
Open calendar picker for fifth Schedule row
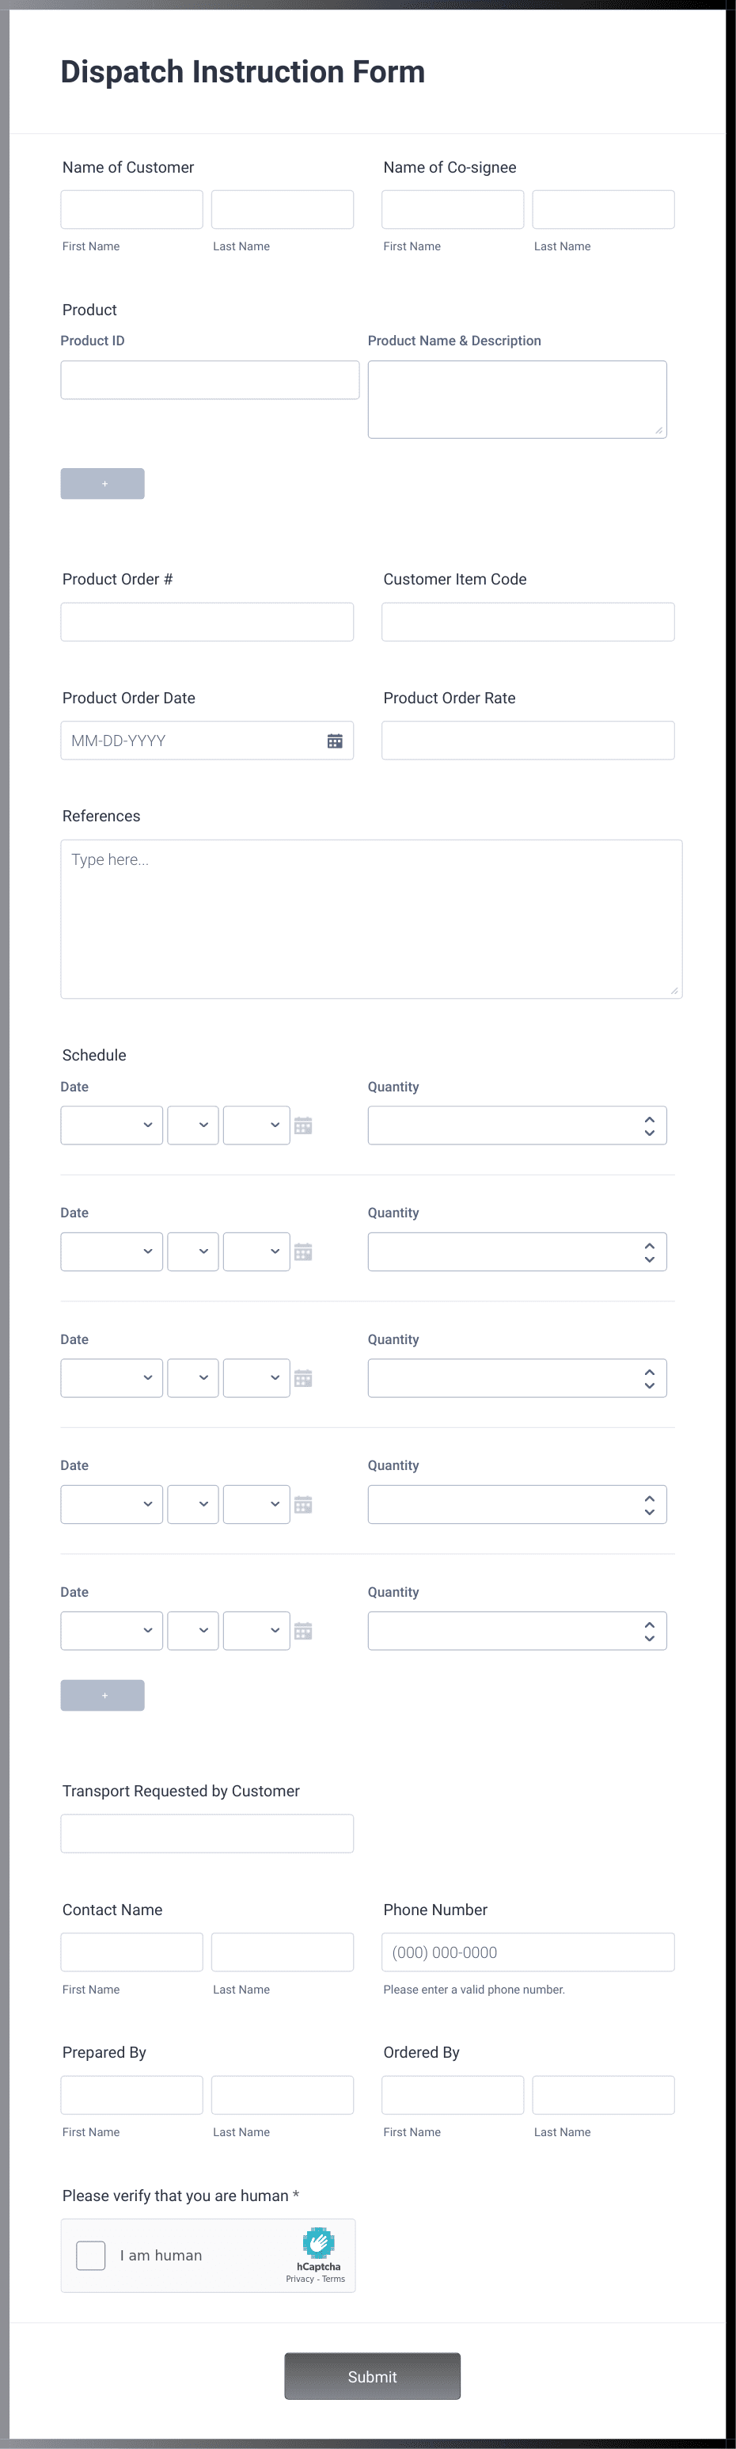303,1632
